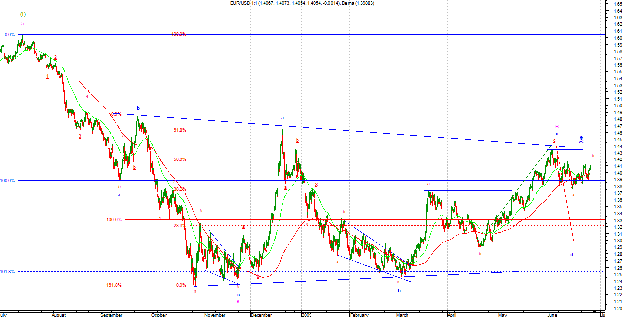Screen dimensions: 623x317
Task: Click the 2009 year label on time axis
Action: (306, 315)
